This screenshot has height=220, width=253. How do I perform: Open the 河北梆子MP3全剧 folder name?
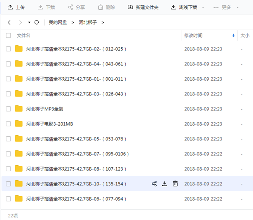[45, 109]
